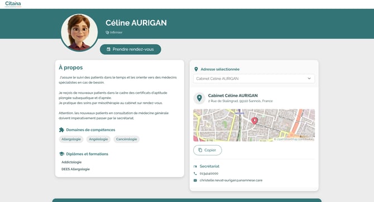Click the puzzle icon for Domaines de compétences
Image resolution: width=374 pixels, height=202 pixels.
click(x=61, y=130)
